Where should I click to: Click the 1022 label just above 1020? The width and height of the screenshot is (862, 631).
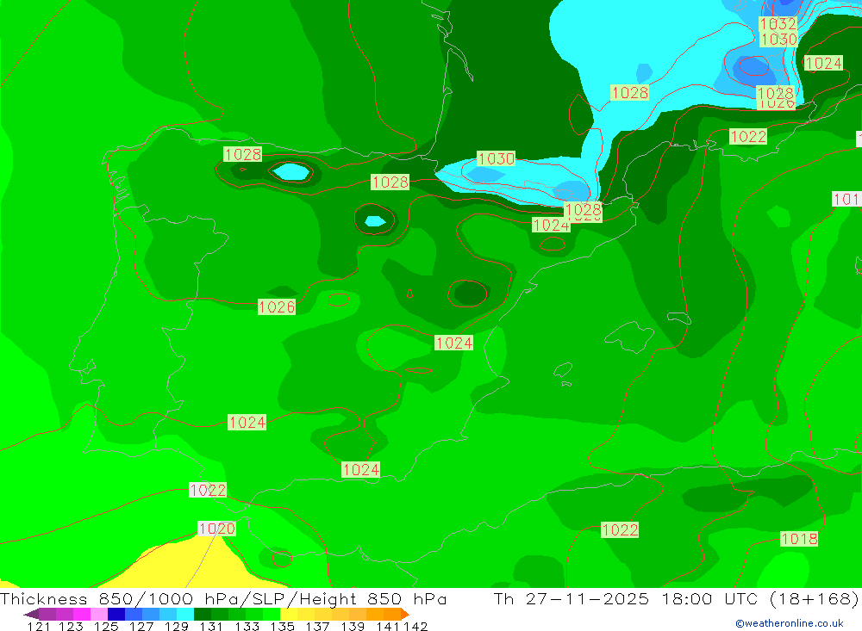coord(207,490)
